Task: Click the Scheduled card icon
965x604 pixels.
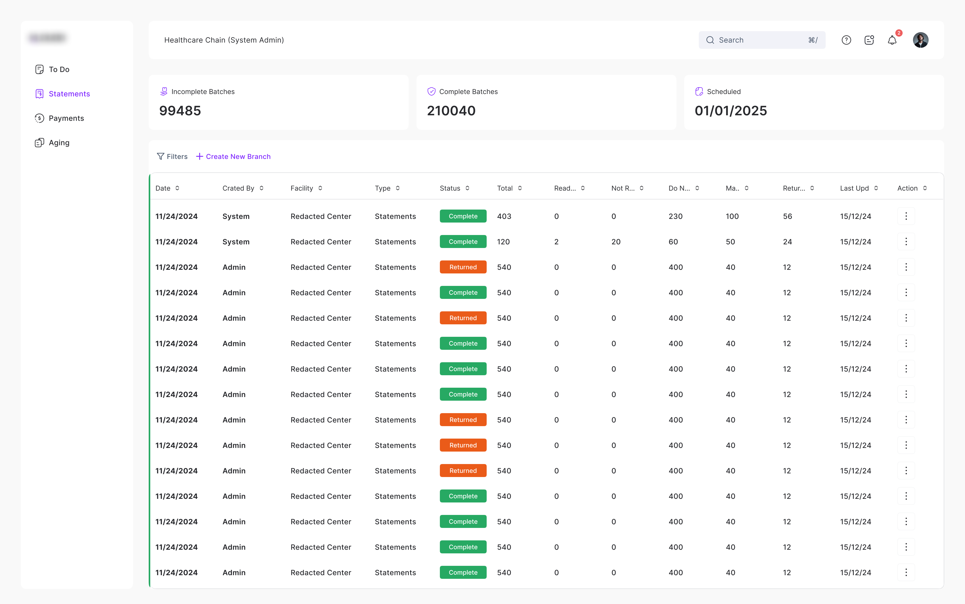Action: (x=699, y=91)
